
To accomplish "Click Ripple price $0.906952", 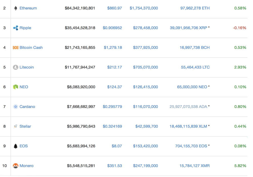I will coord(112,28).
